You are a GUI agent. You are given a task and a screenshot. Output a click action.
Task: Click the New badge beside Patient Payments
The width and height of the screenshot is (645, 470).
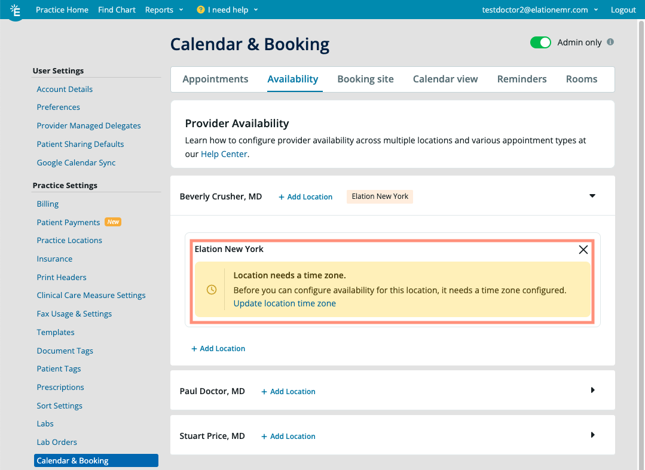click(113, 222)
